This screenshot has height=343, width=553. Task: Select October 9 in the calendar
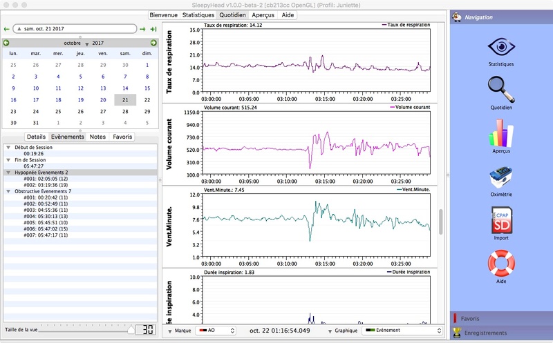coord(13,88)
